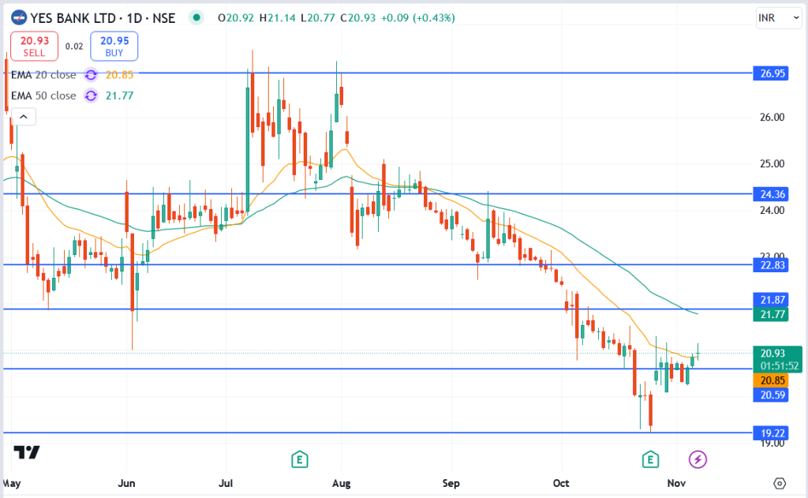Click the +0.09 (+0.43%) change value
This screenshot has height=498, width=808.
pyautogui.click(x=418, y=18)
